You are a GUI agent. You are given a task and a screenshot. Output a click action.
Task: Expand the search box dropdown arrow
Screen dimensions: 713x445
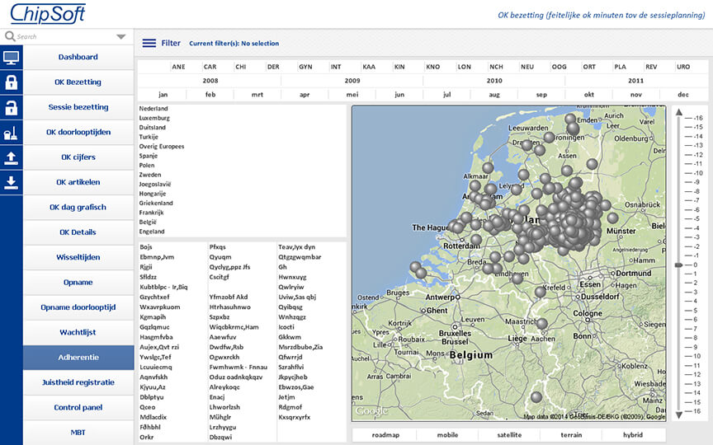121,37
